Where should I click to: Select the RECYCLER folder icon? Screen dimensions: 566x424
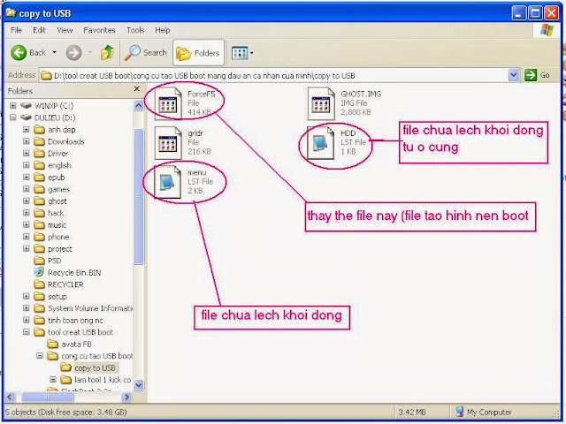click(x=39, y=284)
